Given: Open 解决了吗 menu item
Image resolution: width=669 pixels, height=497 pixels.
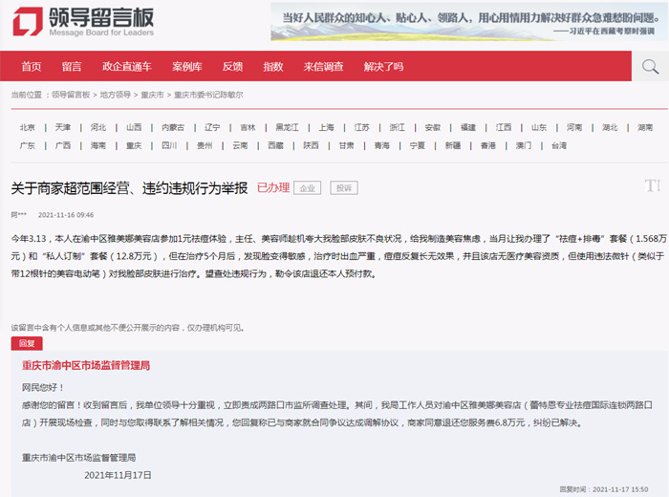Looking at the screenshot, I should coord(383,66).
